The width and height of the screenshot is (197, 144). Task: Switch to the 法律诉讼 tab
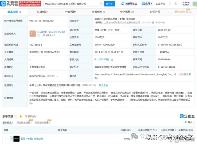42,12
